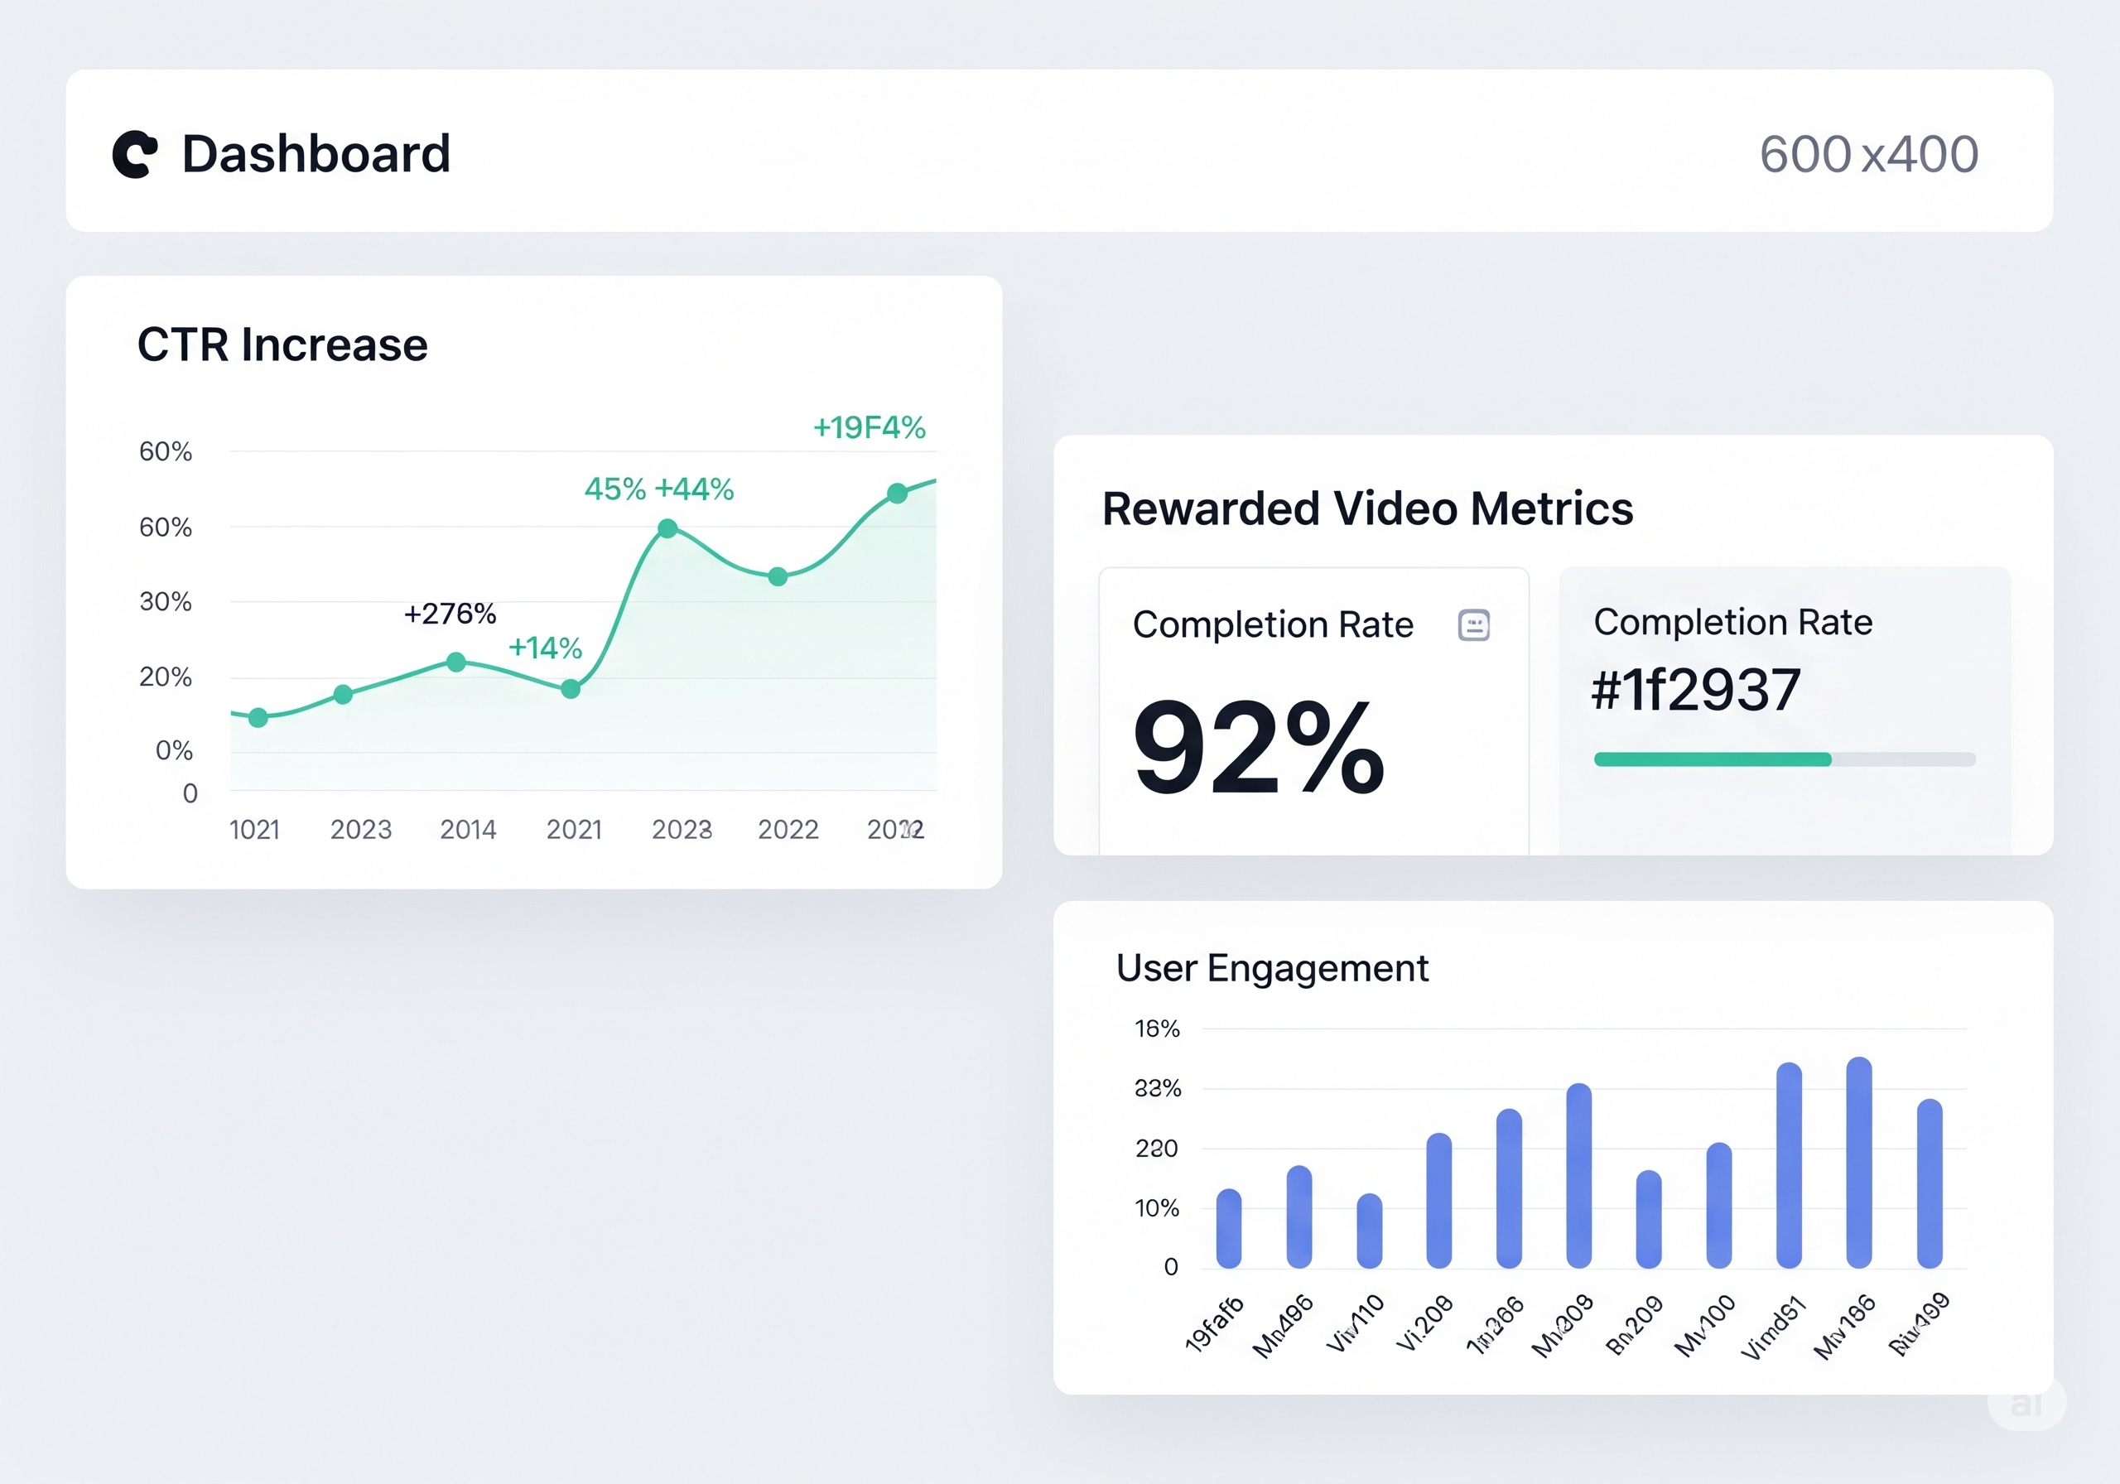This screenshot has width=2120, height=1484.
Task: Click the Dashboard logo icon
Action: coord(135,152)
